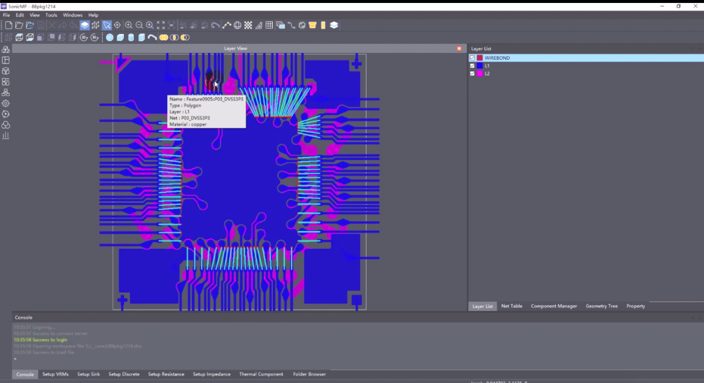This screenshot has height=383, width=704.
Task: Click the blue sphere shape icon
Action: pos(110,38)
